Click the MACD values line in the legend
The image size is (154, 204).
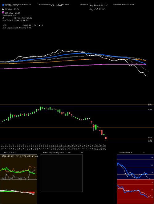(15, 20)
